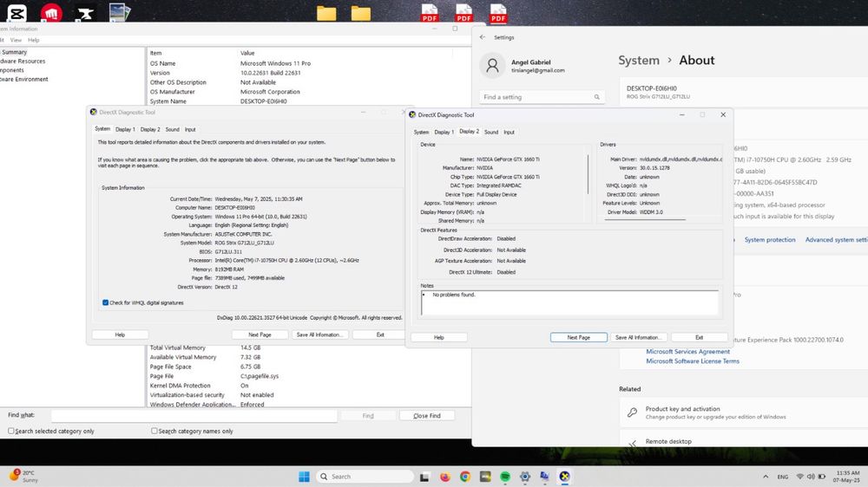Image resolution: width=868 pixels, height=487 pixels.
Task: Enable Search selected category only
Action: pyautogui.click(x=11, y=431)
